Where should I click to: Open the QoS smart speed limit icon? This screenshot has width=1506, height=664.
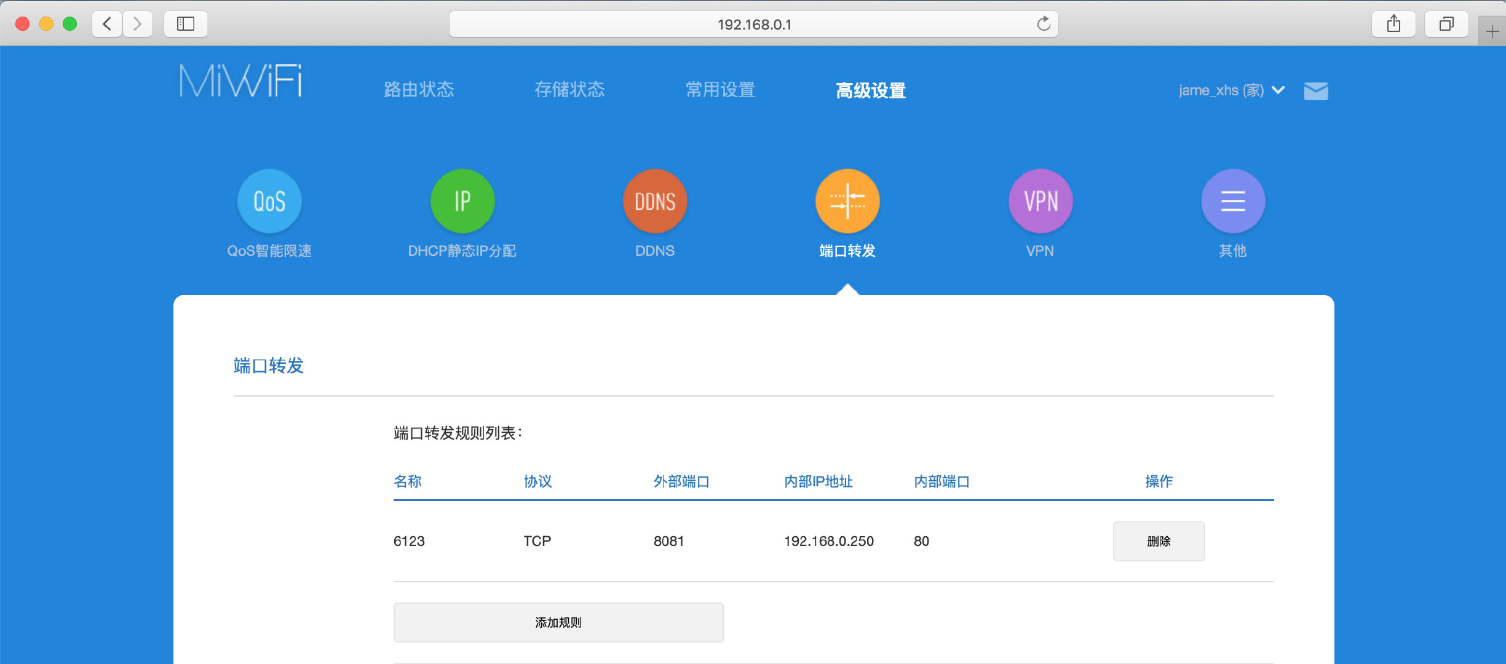pyautogui.click(x=269, y=201)
